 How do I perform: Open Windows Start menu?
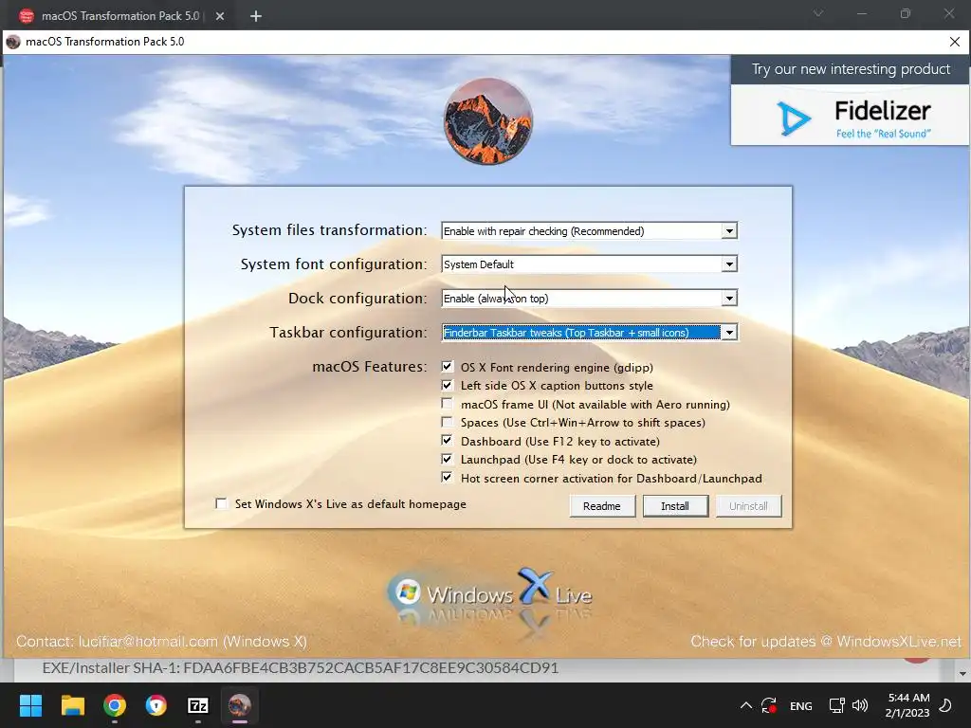[x=30, y=705]
